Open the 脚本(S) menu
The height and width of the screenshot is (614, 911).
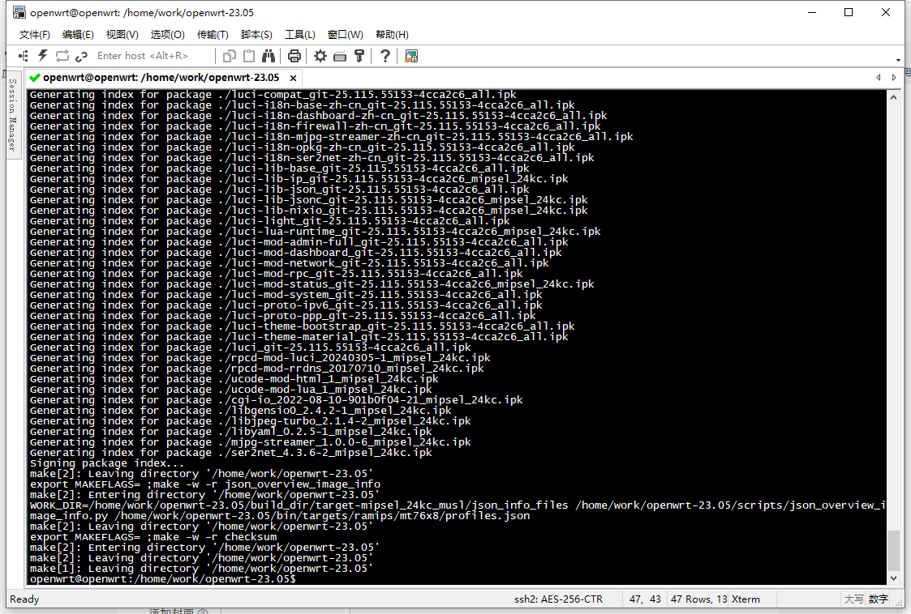(256, 35)
